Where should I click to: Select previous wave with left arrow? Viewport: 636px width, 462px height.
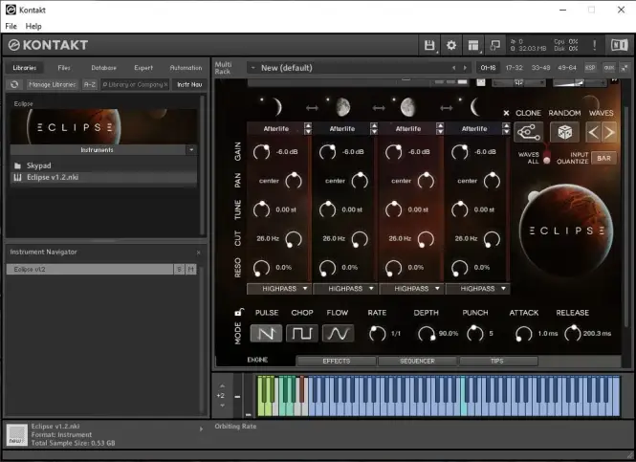593,132
